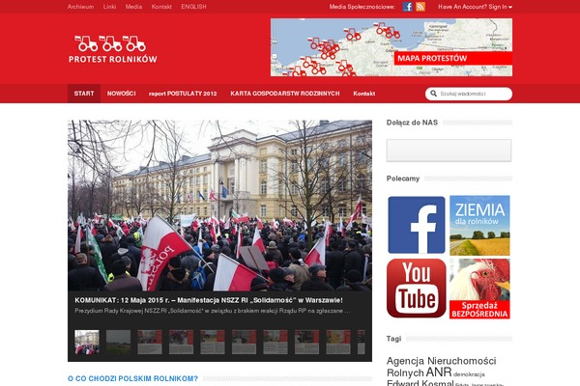
Task: Switch to the ENGLISH version
Action: (193, 7)
